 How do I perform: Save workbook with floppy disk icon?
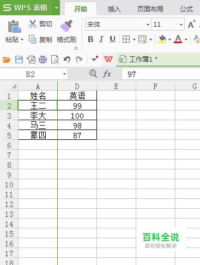click(19, 60)
